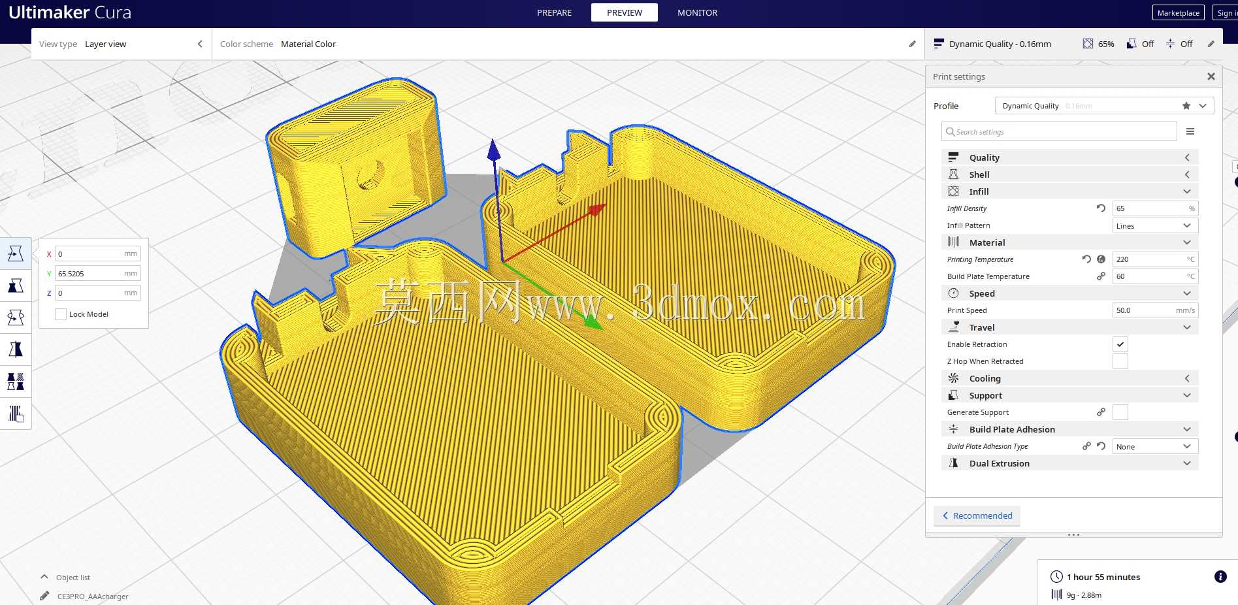This screenshot has width=1238, height=605.
Task: Toggle Enable Retraction checkbox
Action: click(1120, 344)
